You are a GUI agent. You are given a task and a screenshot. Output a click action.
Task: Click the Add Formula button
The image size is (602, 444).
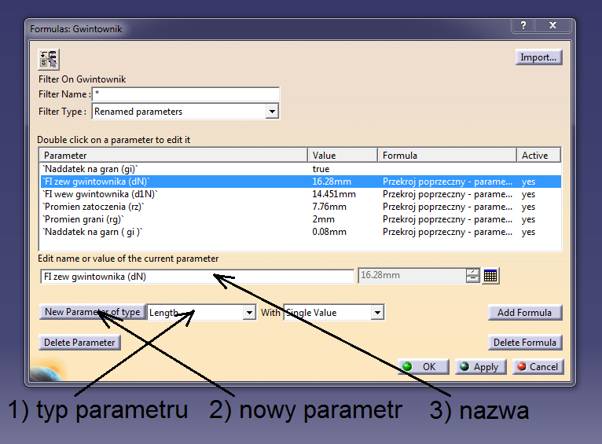click(x=525, y=313)
